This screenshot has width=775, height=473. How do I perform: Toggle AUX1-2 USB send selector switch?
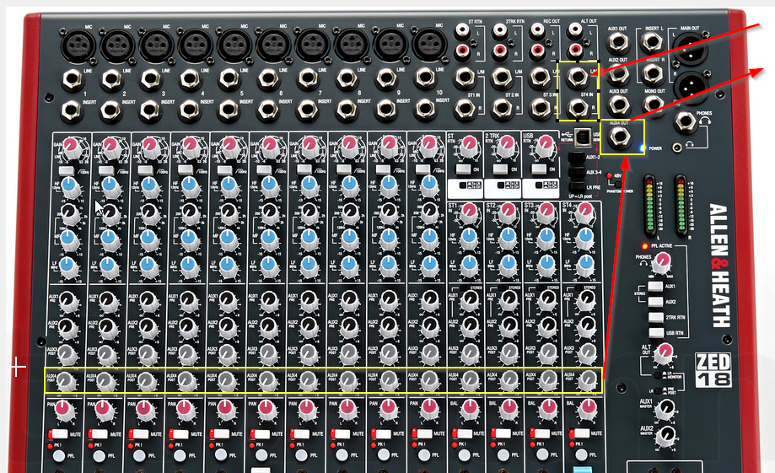[576, 159]
